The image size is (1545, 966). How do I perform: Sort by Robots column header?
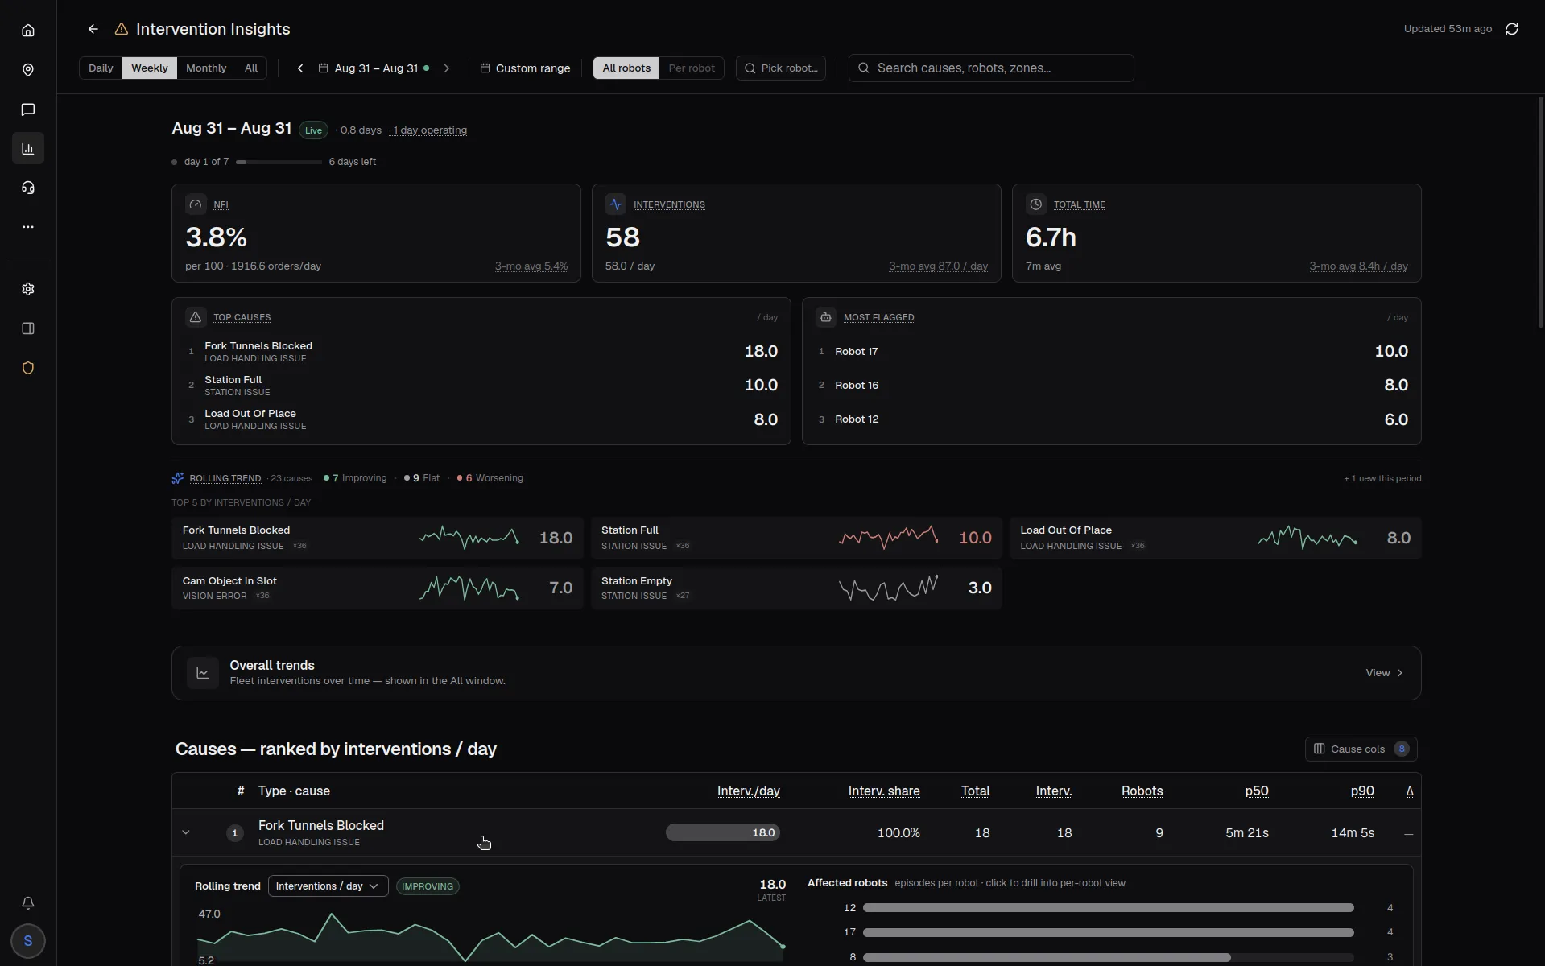click(x=1142, y=791)
